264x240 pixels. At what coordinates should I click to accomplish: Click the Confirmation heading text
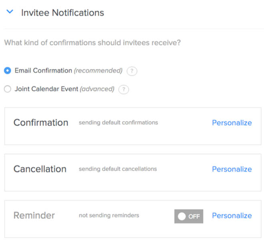(x=41, y=123)
